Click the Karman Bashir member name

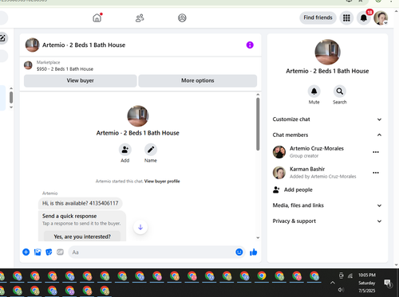pos(307,169)
